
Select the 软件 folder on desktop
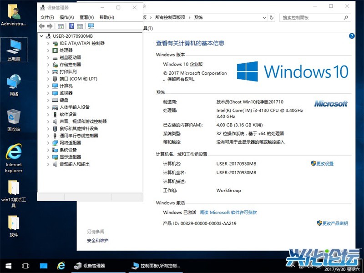coord(14,226)
